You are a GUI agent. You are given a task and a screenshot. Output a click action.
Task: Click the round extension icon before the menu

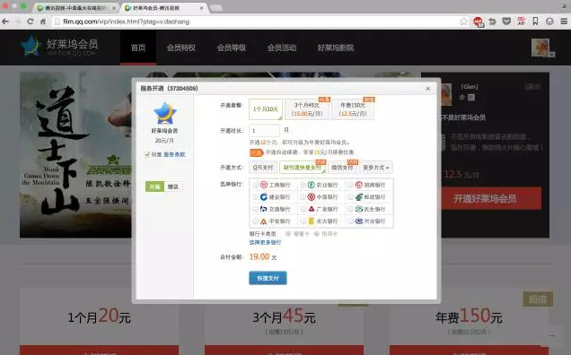(549, 22)
